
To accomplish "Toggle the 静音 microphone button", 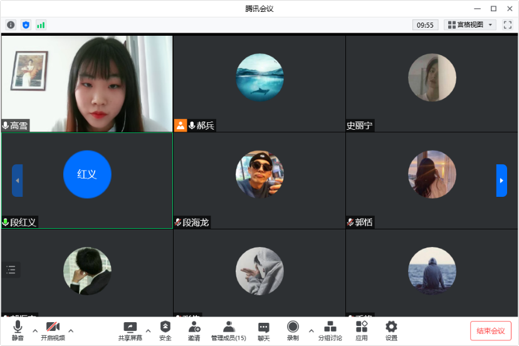I will [18, 330].
